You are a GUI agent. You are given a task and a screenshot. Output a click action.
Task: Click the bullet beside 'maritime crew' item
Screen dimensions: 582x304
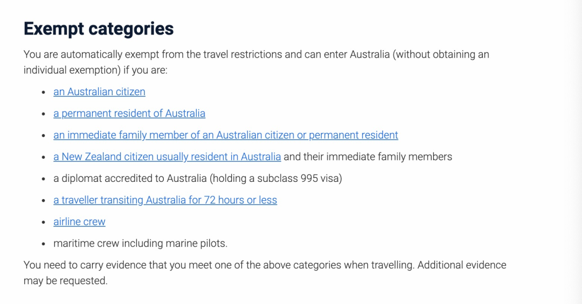tap(44, 244)
